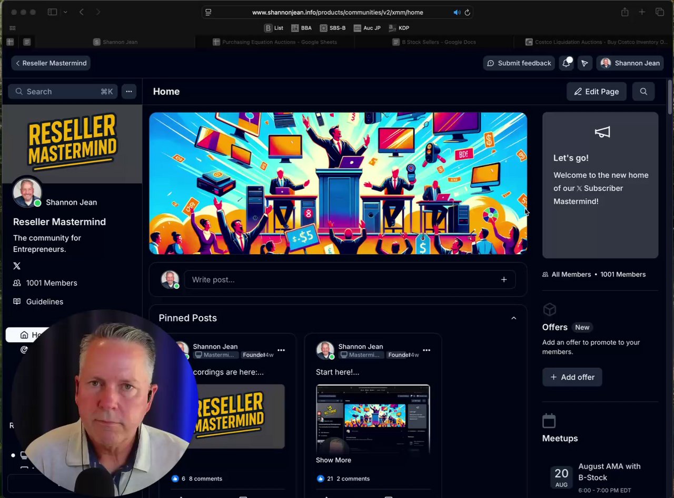Screen dimensions: 674x498
Task: Like the post with 21 likes
Action: [321, 479]
